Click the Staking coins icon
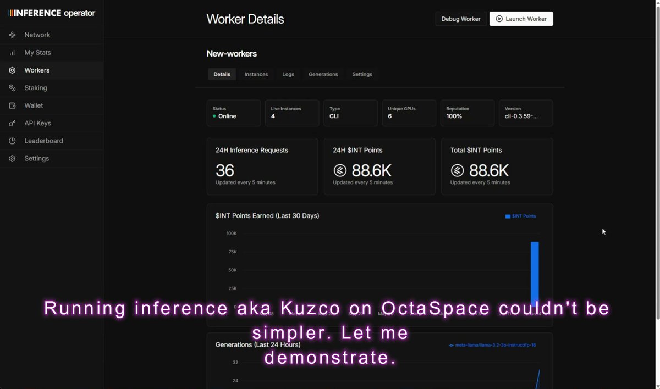The height and width of the screenshot is (389, 660). pyautogui.click(x=12, y=88)
